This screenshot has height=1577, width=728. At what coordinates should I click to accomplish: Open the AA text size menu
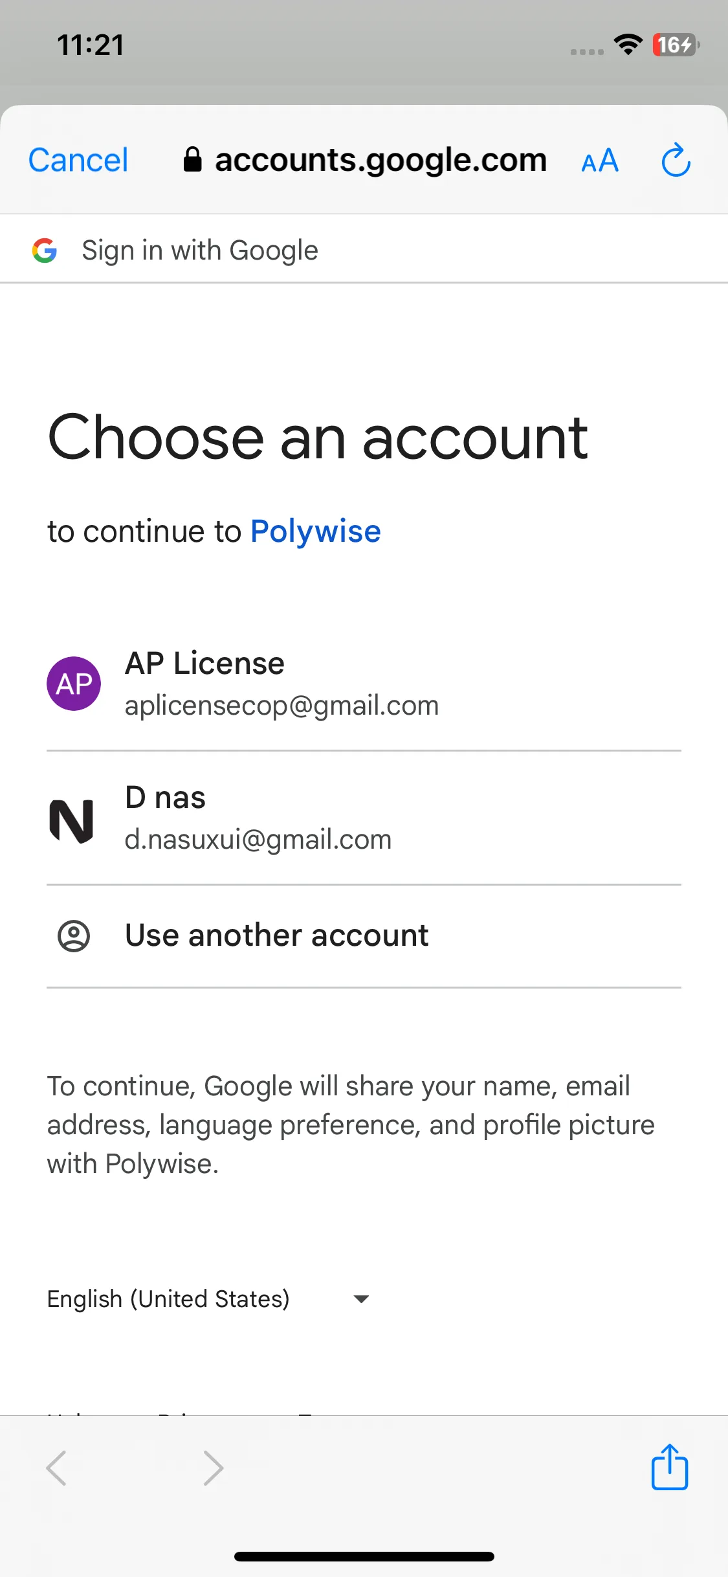click(600, 161)
